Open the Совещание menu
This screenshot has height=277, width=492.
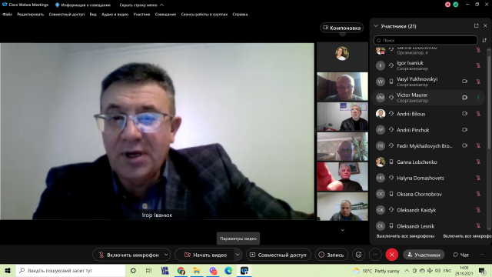point(165,14)
